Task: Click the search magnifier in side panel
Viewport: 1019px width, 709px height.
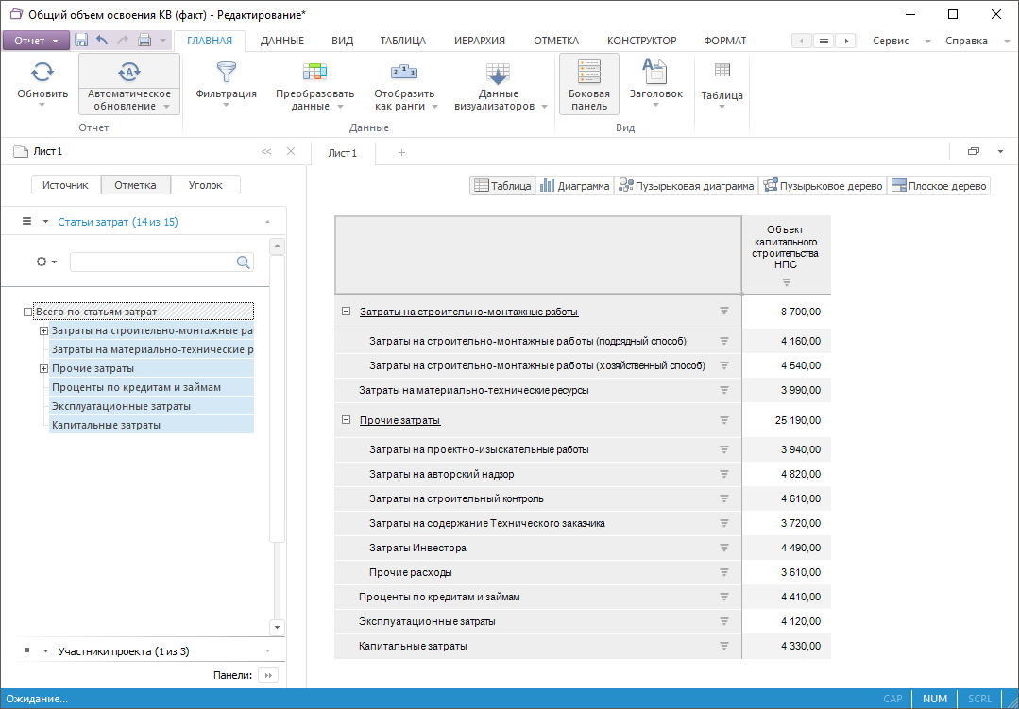Action: [244, 262]
